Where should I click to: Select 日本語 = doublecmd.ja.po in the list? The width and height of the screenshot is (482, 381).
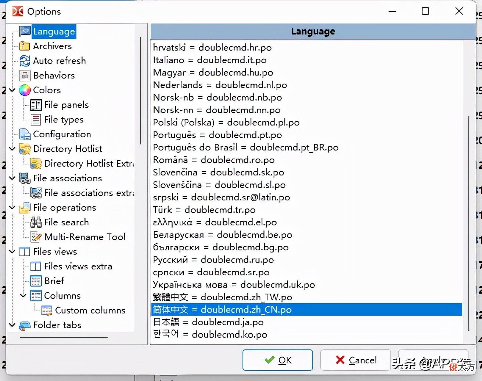[307, 322]
